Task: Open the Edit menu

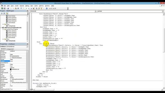Action: coord(8,6)
